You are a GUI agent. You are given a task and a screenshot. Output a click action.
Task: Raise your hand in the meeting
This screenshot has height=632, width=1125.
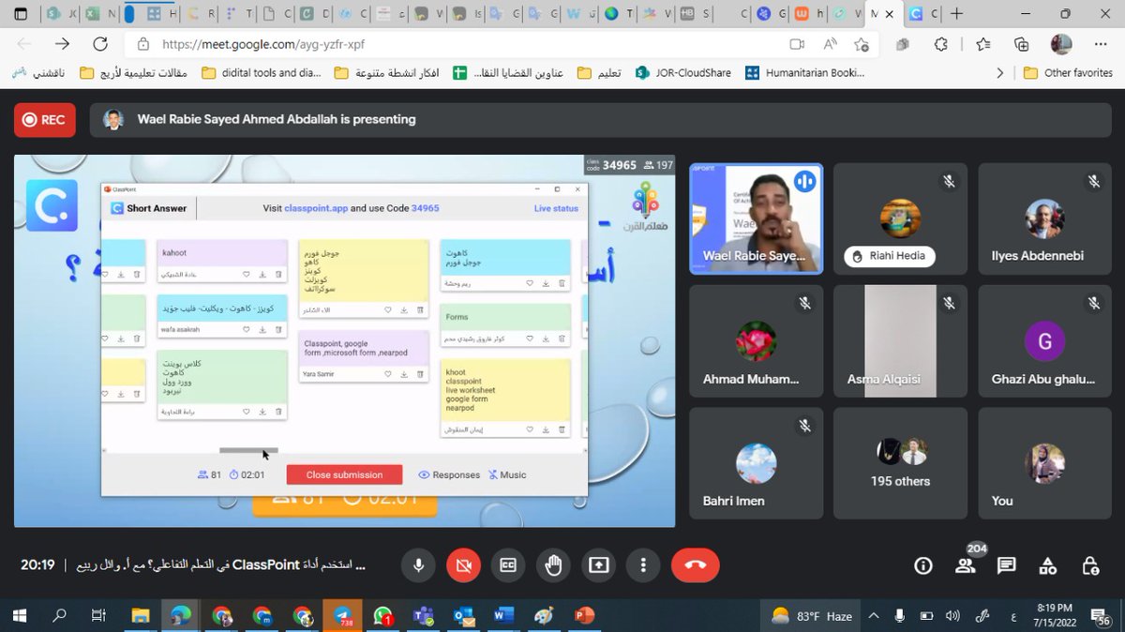pos(553,565)
